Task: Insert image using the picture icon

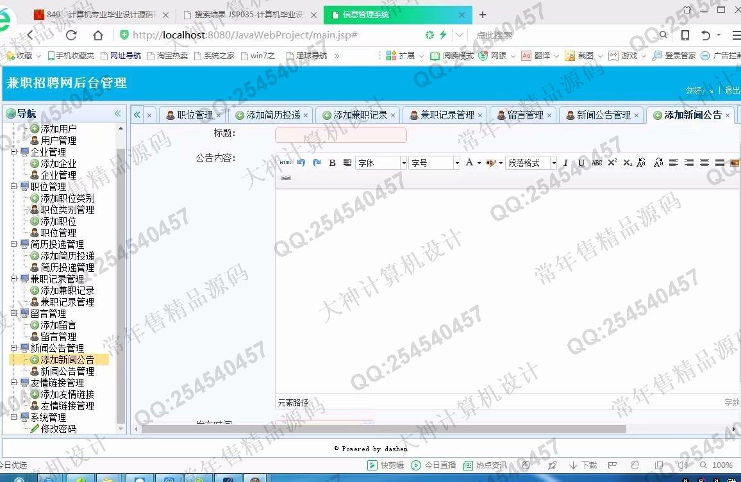Action: tap(735, 163)
